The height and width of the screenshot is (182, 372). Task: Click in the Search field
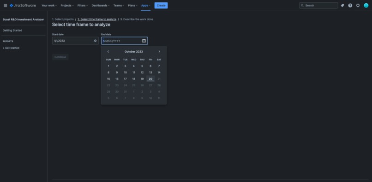pyautogui.click(x=318, y=6)
